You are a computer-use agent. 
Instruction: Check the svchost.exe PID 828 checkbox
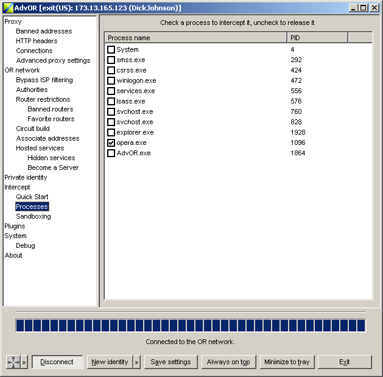tap(111, 122)
